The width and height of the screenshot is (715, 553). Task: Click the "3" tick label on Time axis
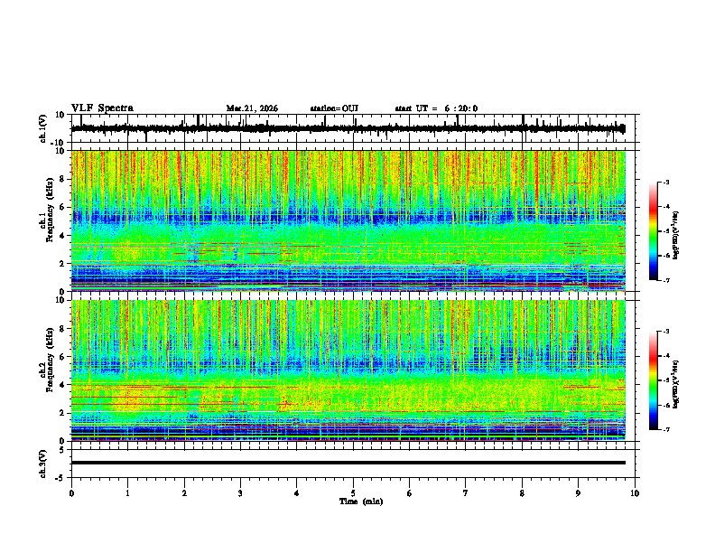tap(240, 493)
